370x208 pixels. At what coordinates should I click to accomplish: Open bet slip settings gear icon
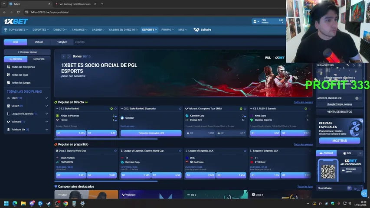[x=360, y=65]
